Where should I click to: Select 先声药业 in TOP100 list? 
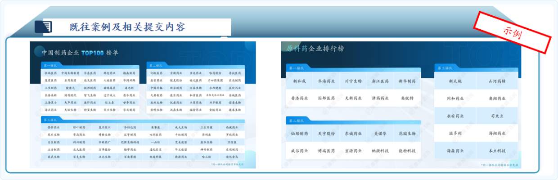(x=70, y=103)
